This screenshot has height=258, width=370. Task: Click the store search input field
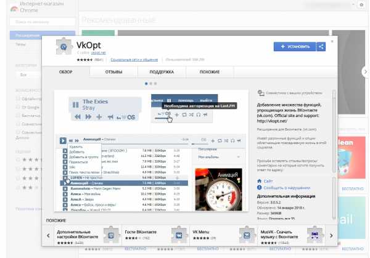click(x=43, y=22)
